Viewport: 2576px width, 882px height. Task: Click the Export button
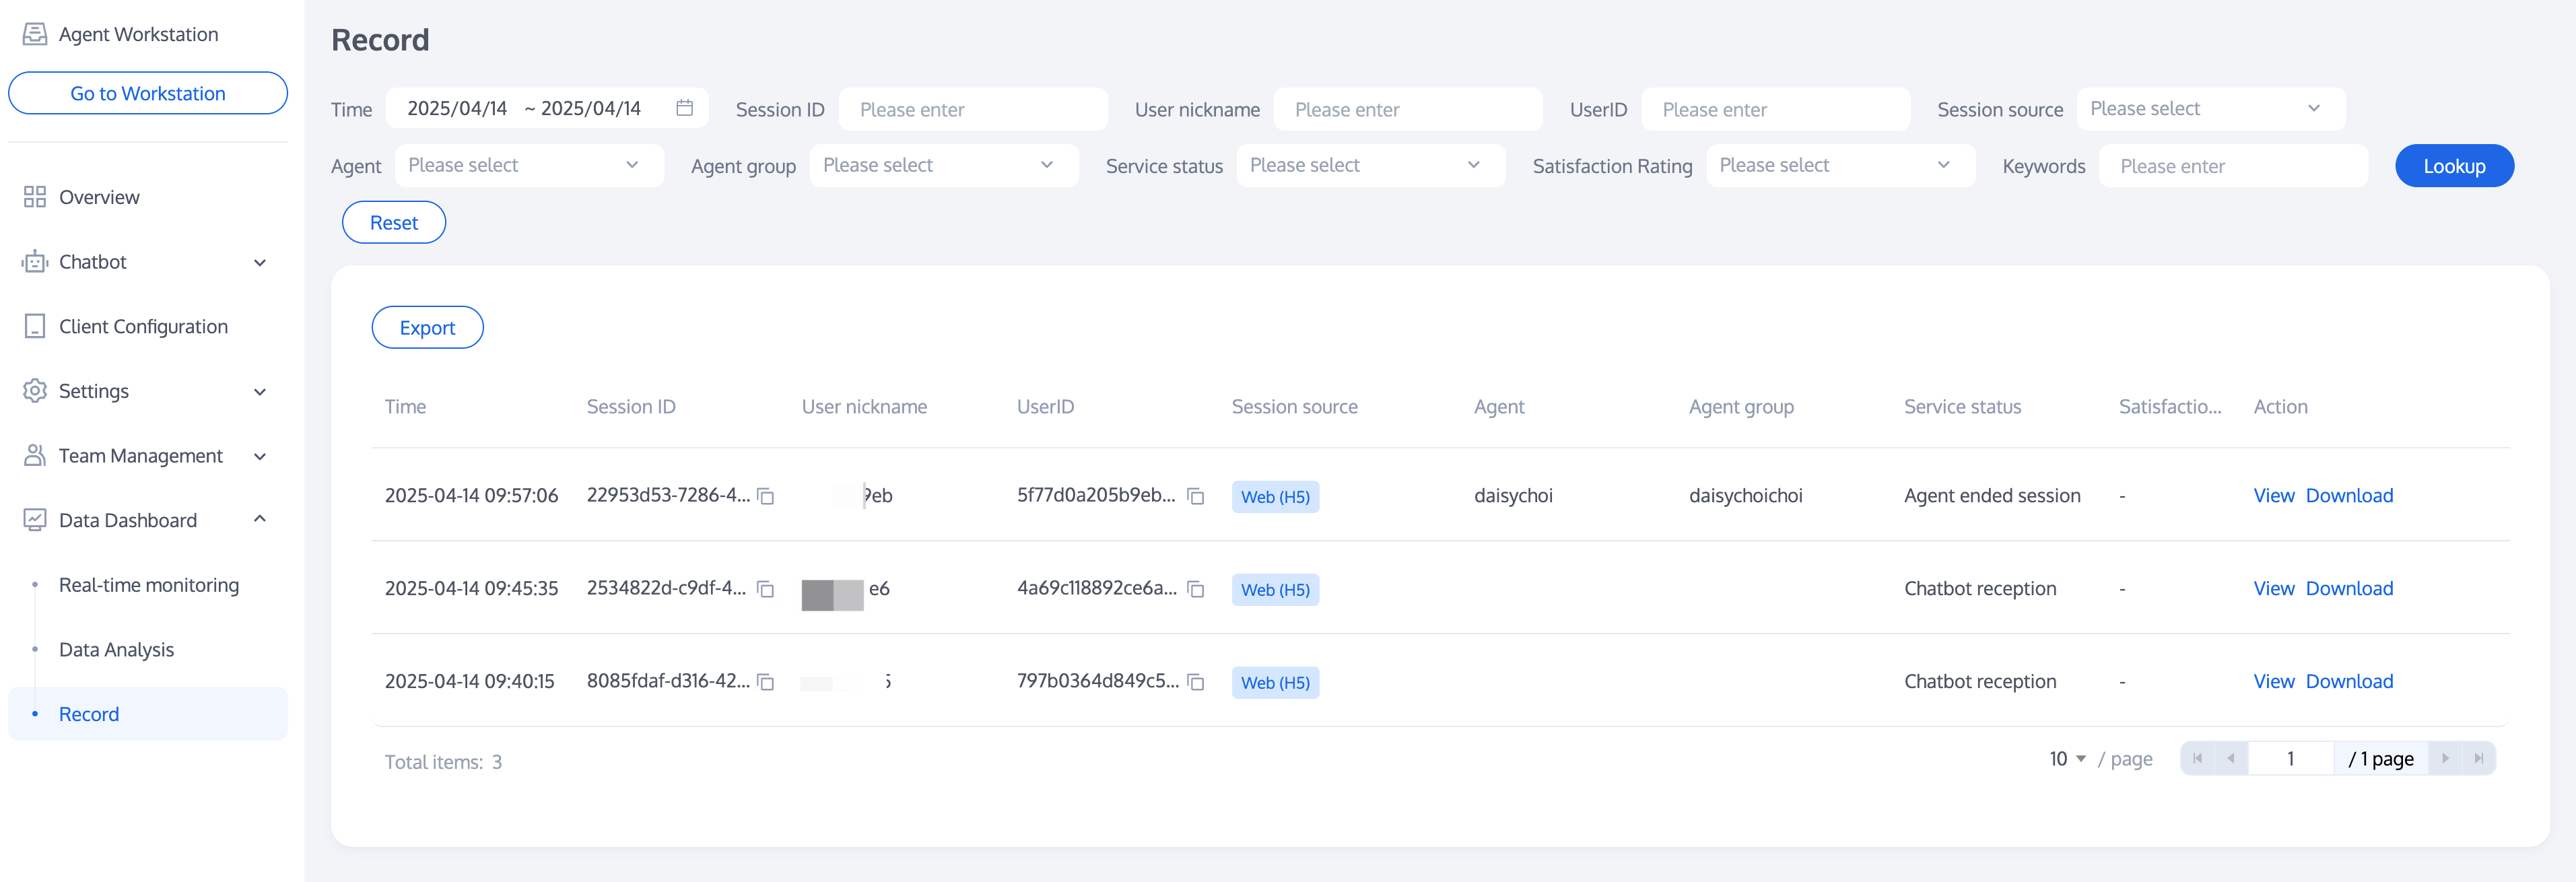pyautogui.click(x=427, y=328)
